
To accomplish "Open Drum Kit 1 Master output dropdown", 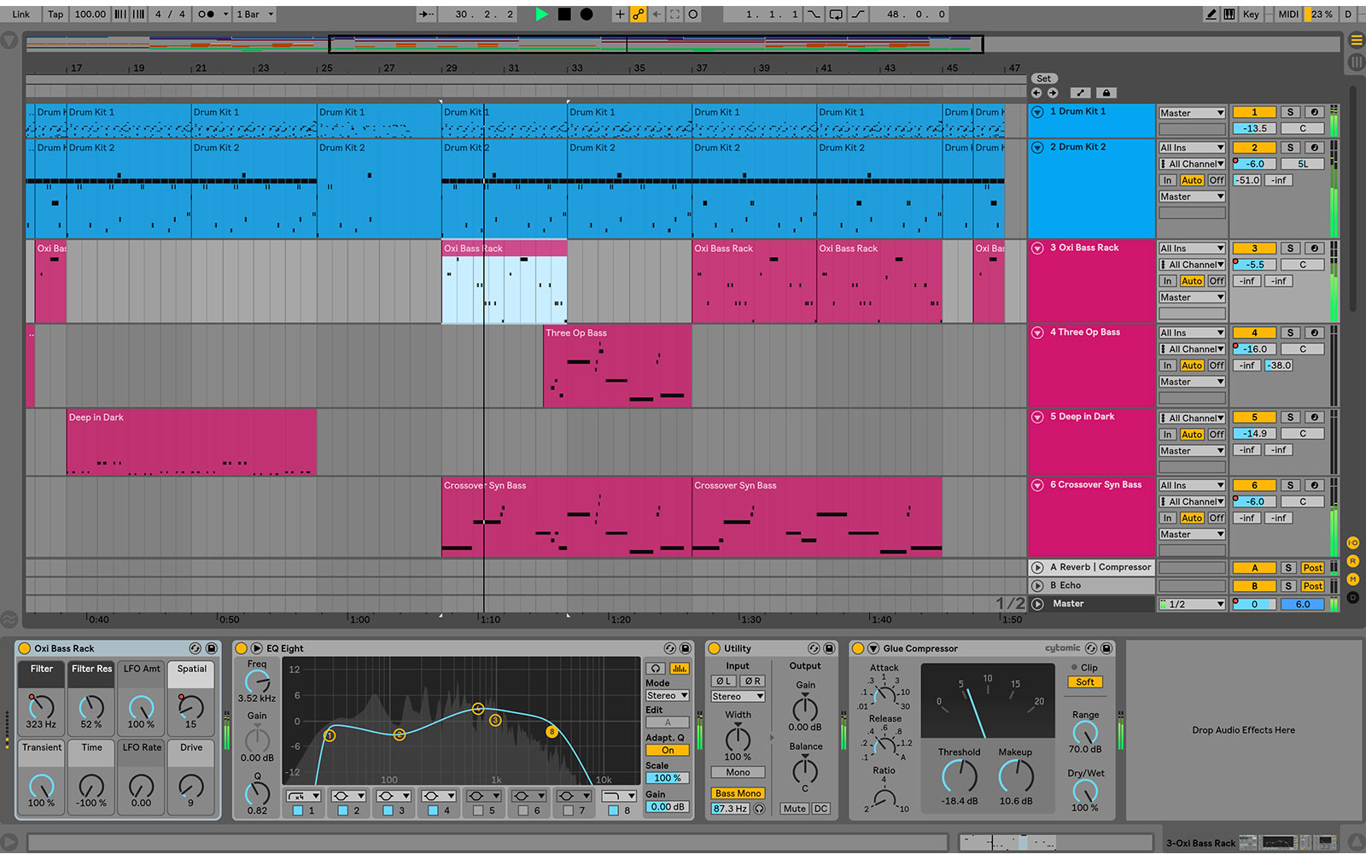I will pos(1192,113).
